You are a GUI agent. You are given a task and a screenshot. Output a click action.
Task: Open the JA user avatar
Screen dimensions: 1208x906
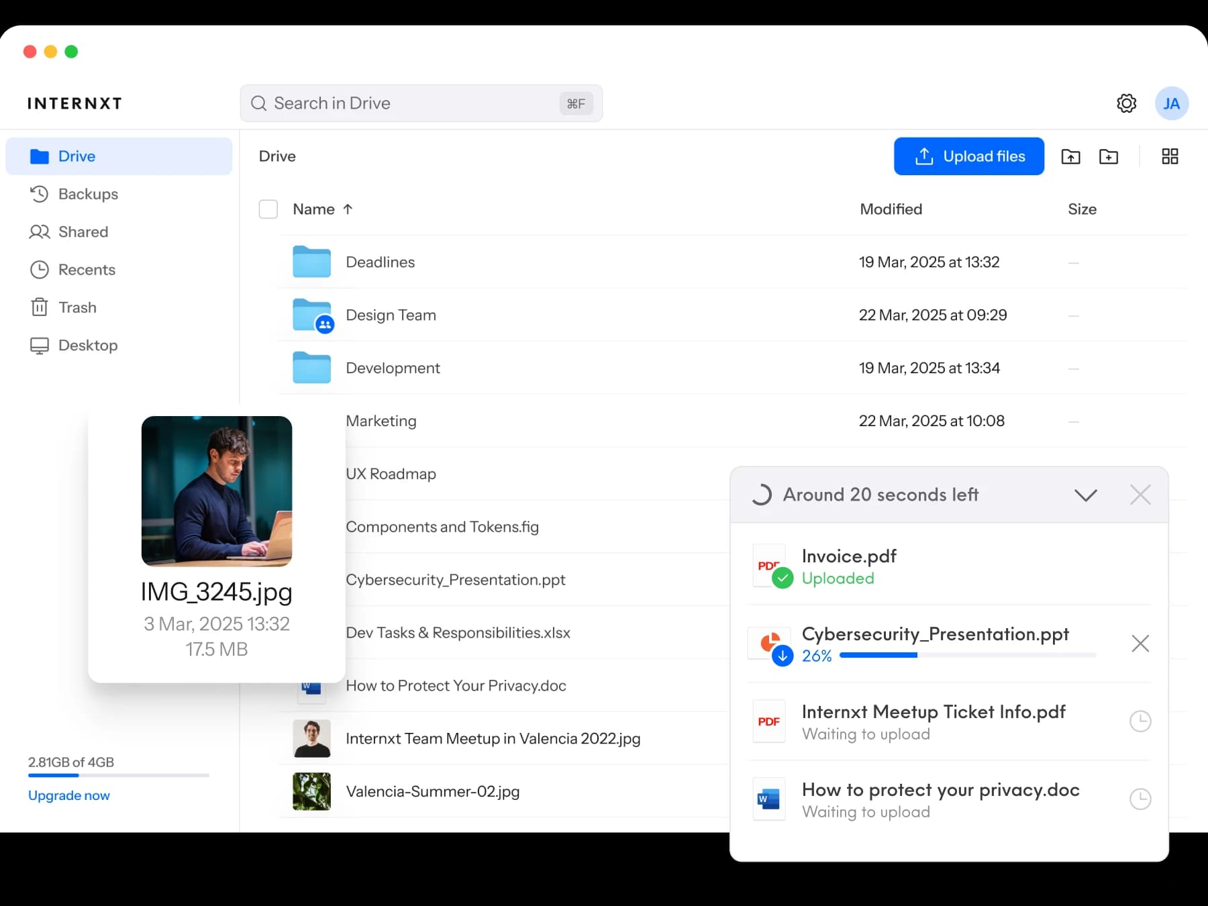tap(1171, 103)
